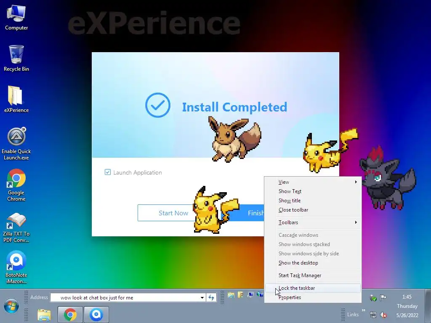Open the Action Center flag icon
Screen dimensions: 431x323
[383, 297]
